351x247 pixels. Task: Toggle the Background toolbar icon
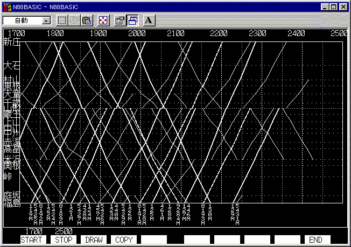tap(132, 20)
